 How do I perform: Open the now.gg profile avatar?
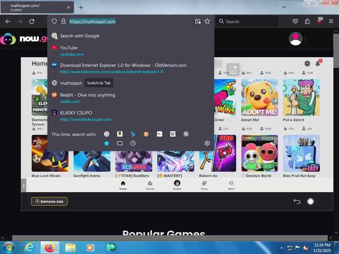coord(296,39)
